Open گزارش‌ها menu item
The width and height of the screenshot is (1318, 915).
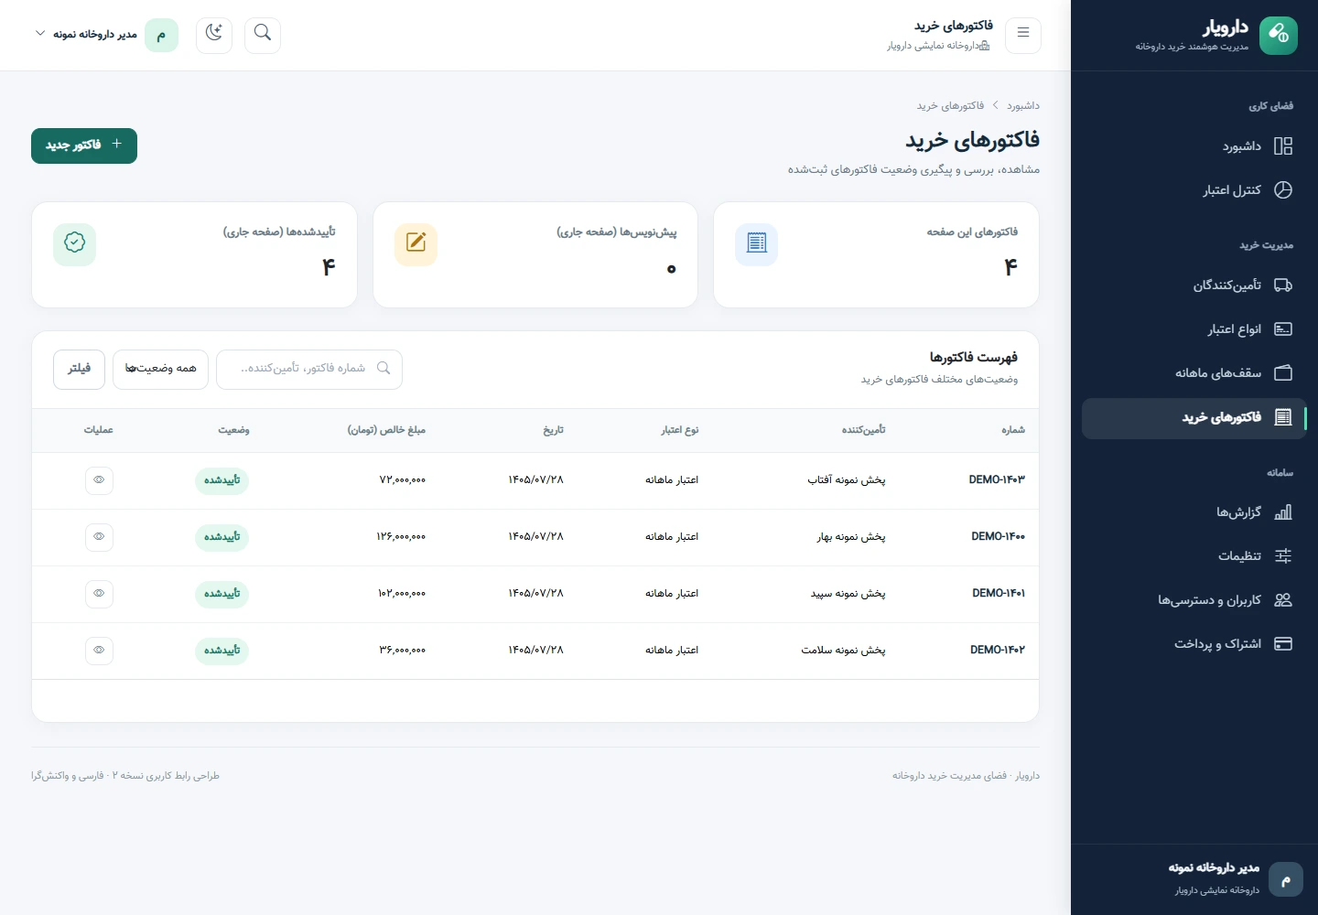point(1194,512)
